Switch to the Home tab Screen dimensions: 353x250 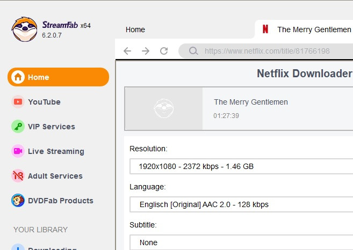click(x=135, y=30)
